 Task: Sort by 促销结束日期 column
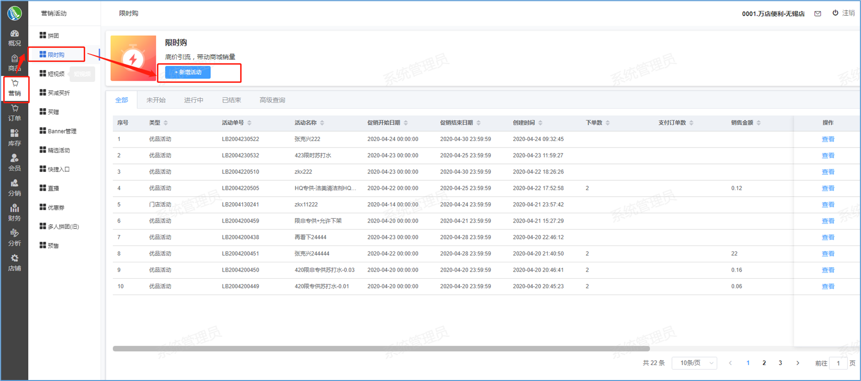478,123
